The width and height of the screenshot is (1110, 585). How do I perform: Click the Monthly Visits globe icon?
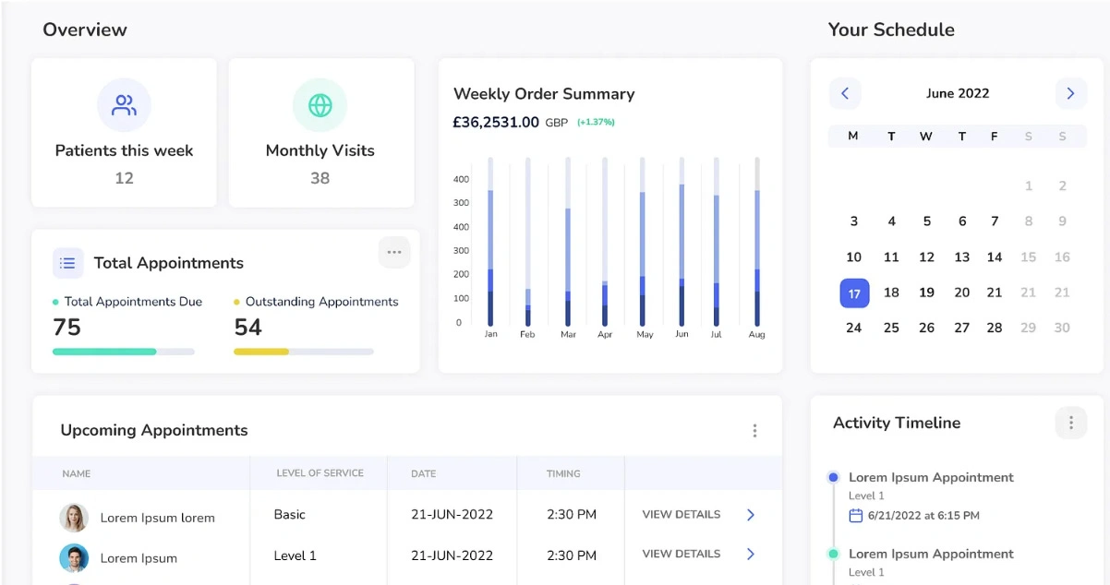tap(320, 105)
